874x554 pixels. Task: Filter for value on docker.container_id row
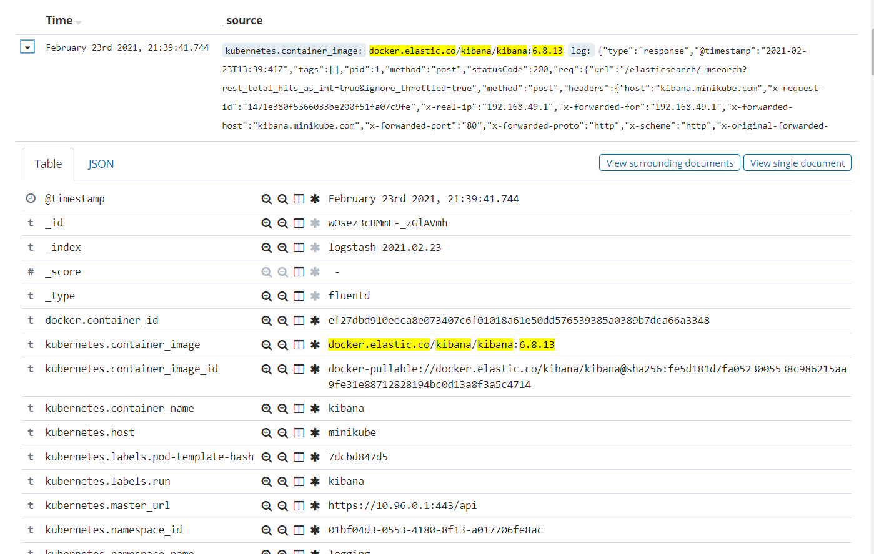click(267, 321)
